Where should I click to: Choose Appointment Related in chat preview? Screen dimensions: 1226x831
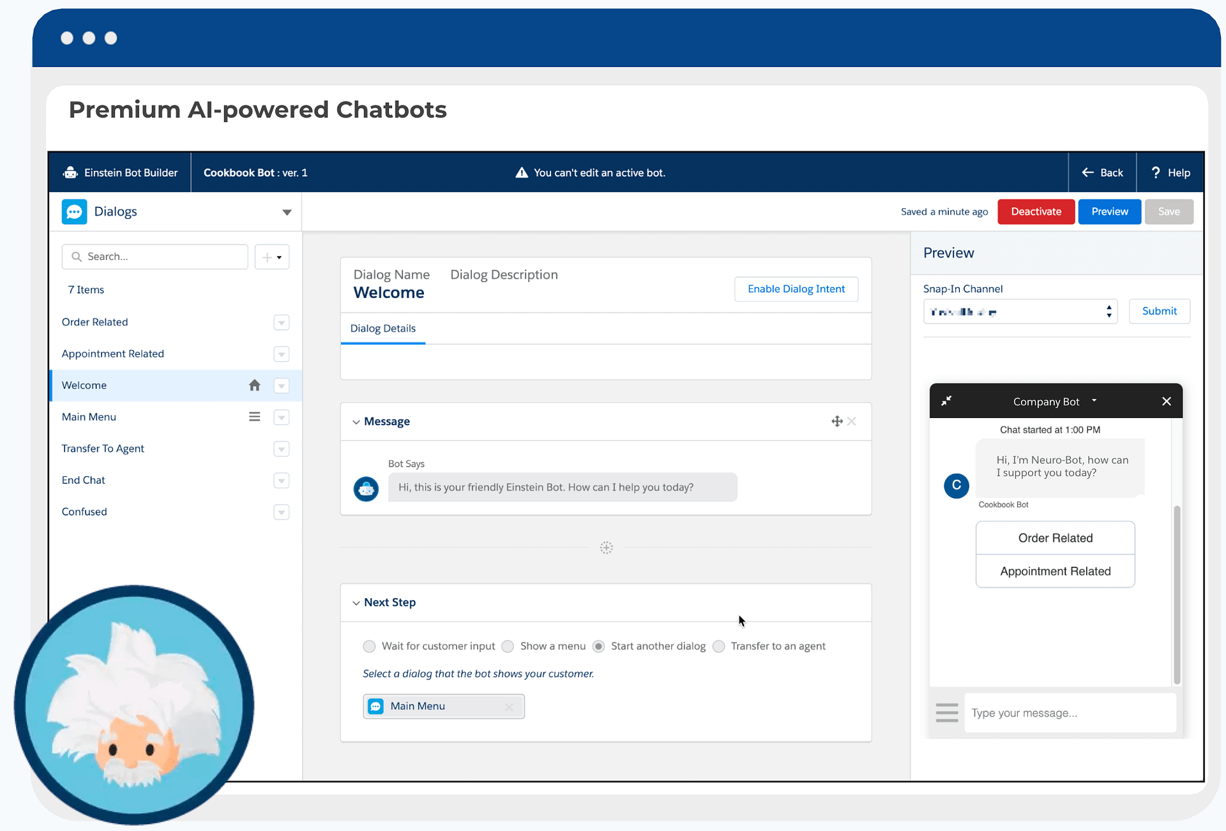(1055, 571)
